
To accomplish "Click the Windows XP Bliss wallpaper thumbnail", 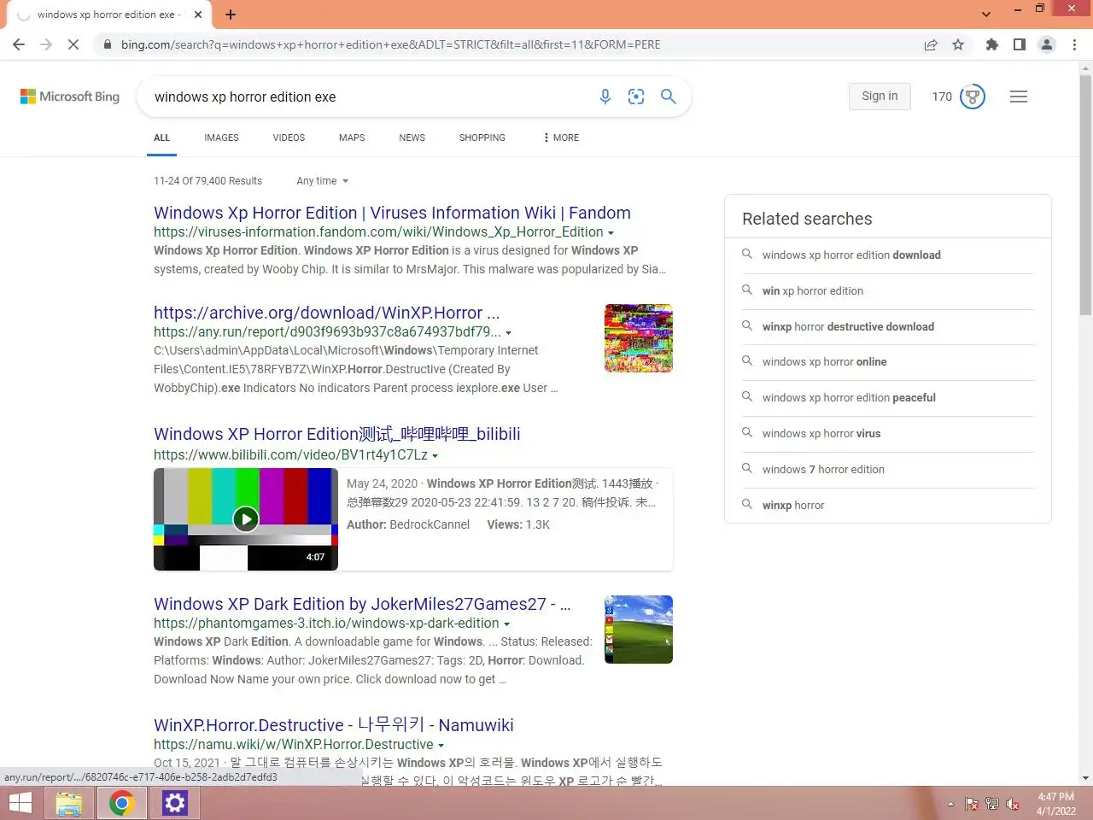I will pyautogui.click(x=639, y=630).
